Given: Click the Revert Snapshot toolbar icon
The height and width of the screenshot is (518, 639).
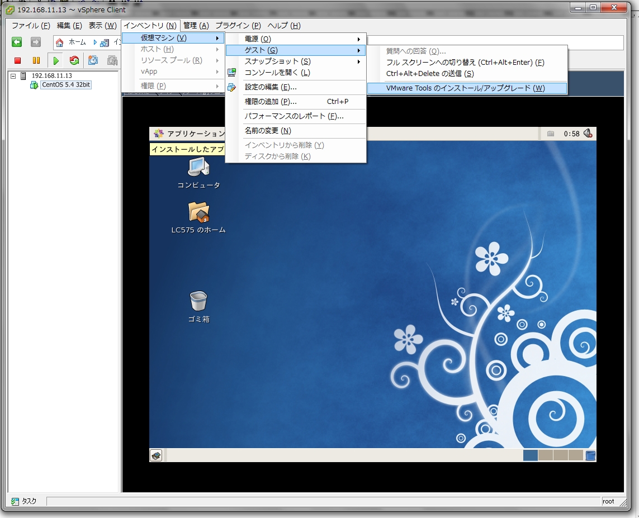Looking at the screenshot, I should pos(112,61).
